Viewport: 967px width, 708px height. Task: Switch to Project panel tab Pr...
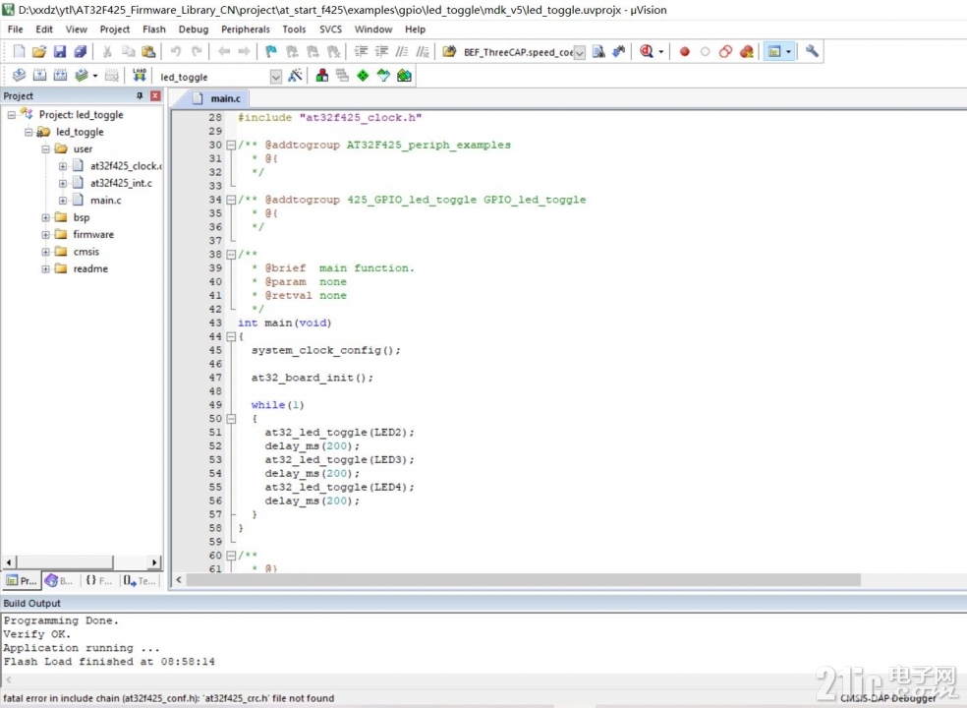pyautogui.click(x=22, y=581)
